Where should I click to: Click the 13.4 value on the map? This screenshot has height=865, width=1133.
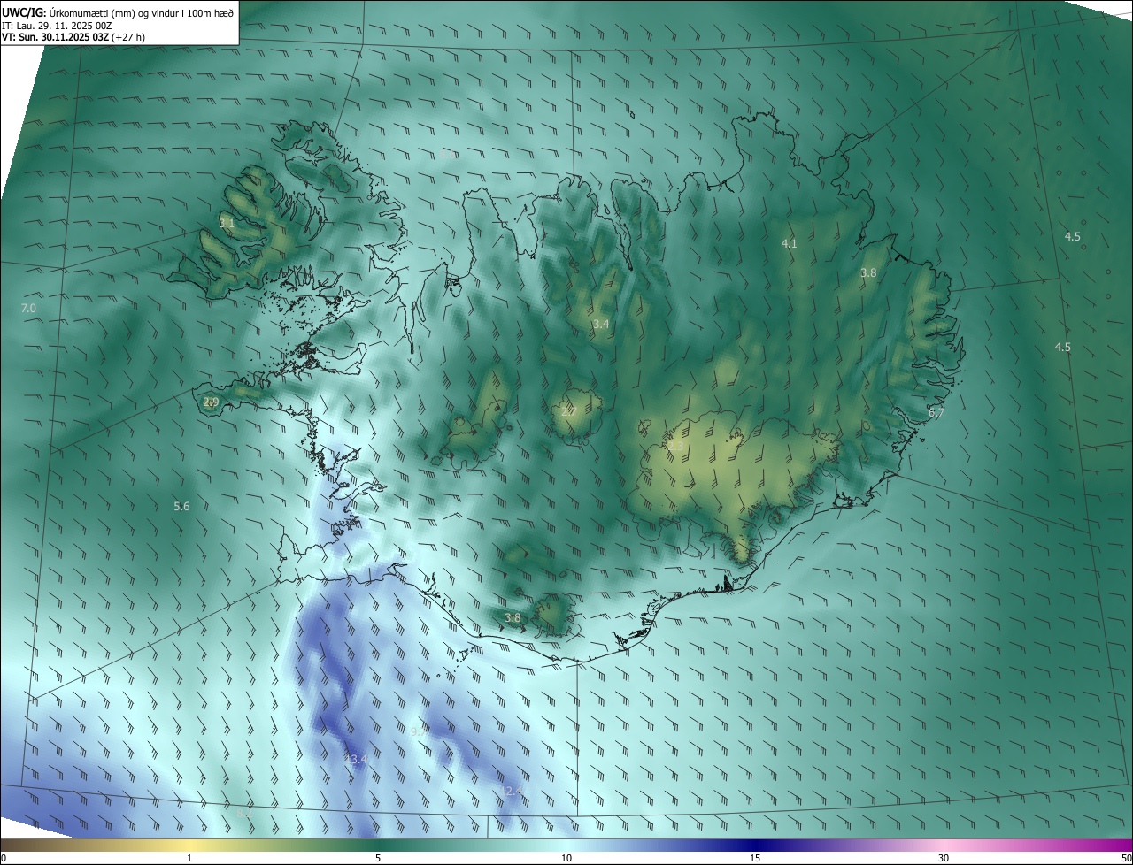click(356, 759)
